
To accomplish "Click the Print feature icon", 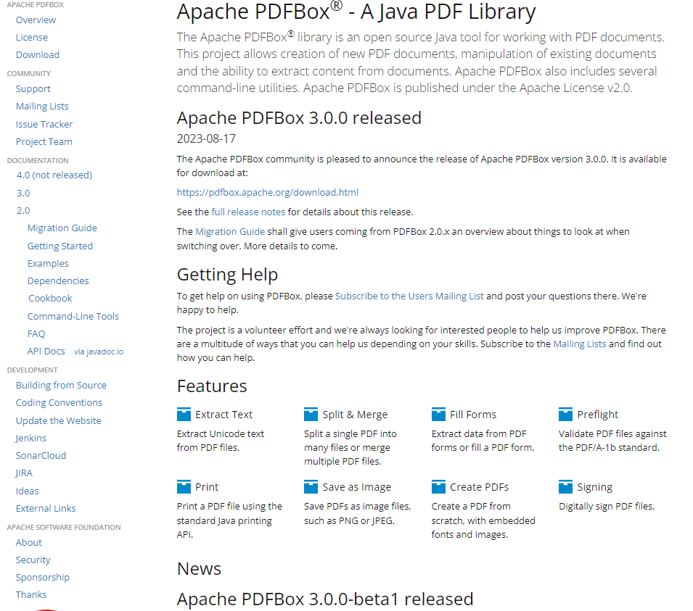I will (x=184, y=487).
